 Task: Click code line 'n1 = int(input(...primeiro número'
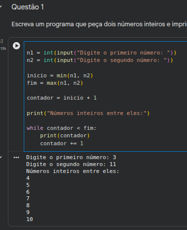tap(101, 53)
